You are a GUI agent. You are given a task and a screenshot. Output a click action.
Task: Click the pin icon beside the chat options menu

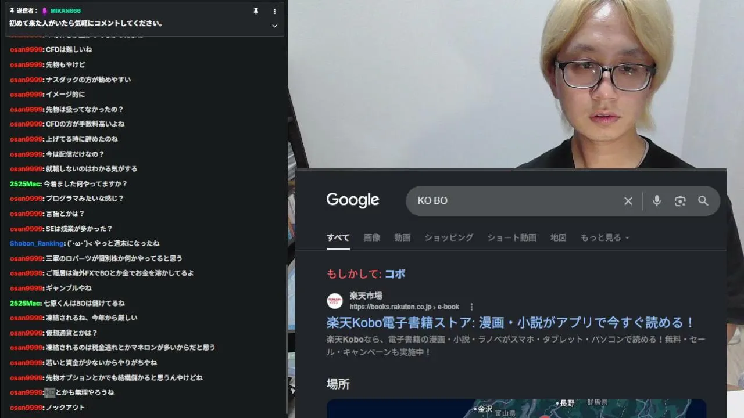click(x=256, y=11)
